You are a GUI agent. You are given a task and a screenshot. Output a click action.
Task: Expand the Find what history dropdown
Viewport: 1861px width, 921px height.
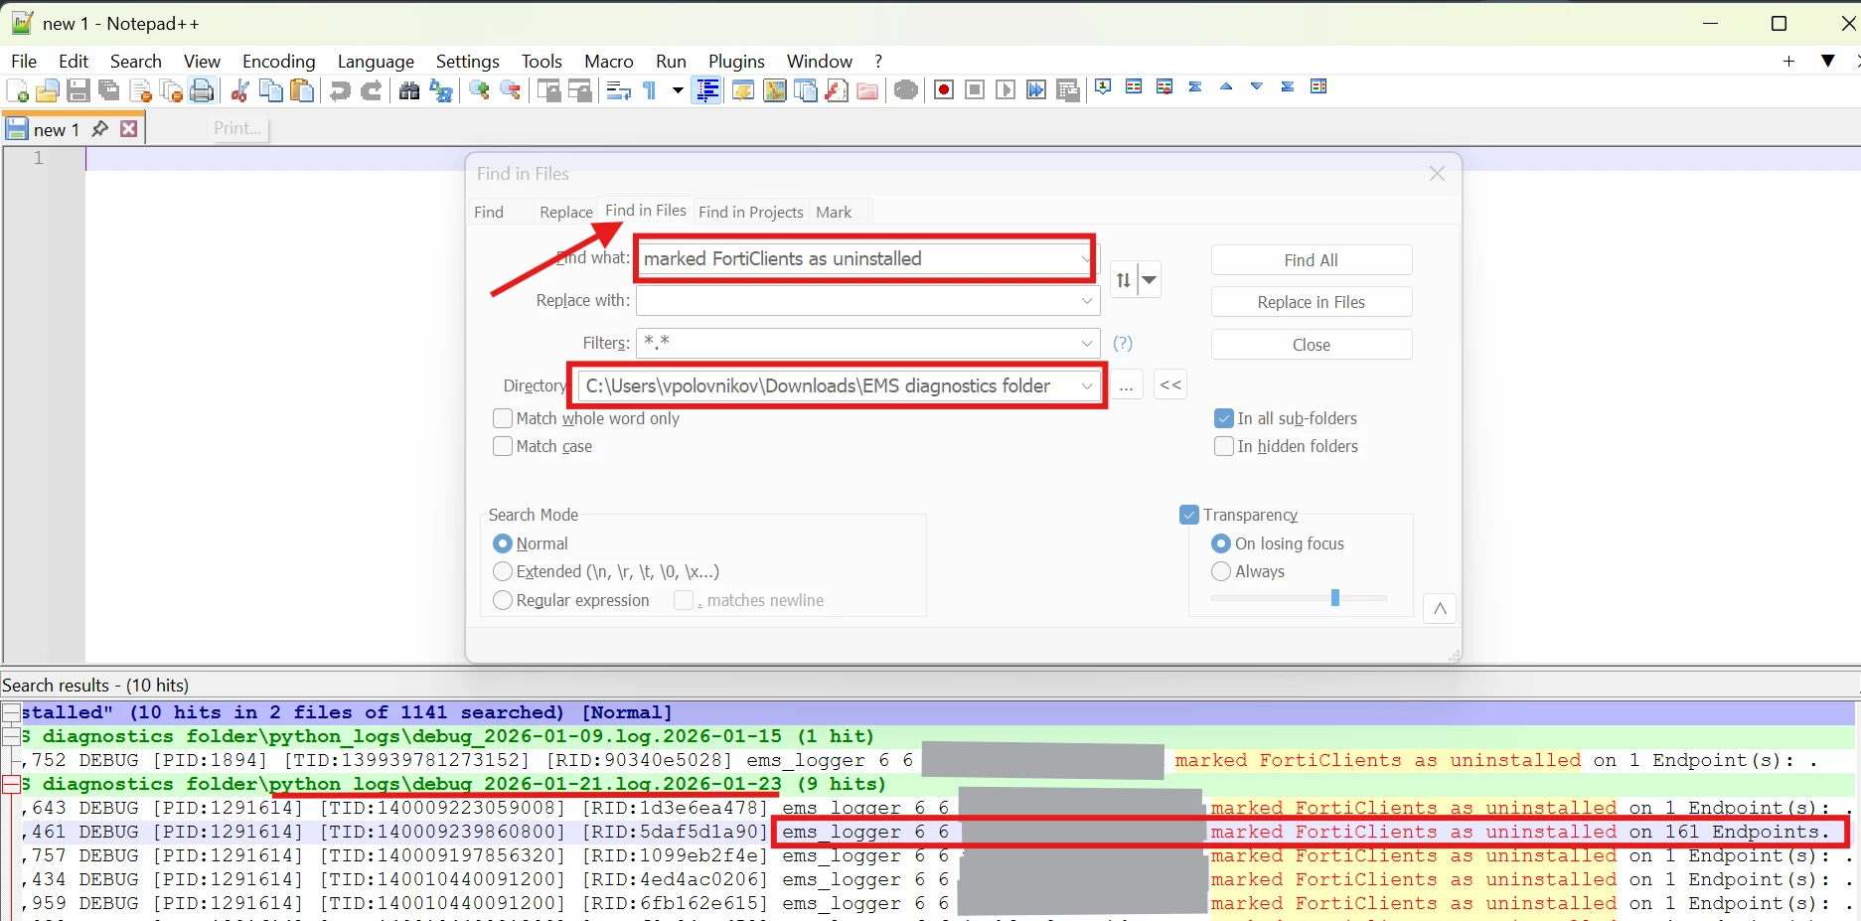coord(1085,258)
